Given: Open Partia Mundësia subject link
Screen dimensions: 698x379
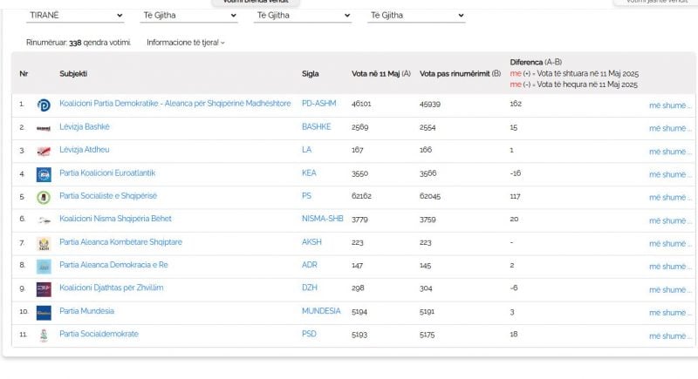Looking at the screenshot, I should [86, 311].
